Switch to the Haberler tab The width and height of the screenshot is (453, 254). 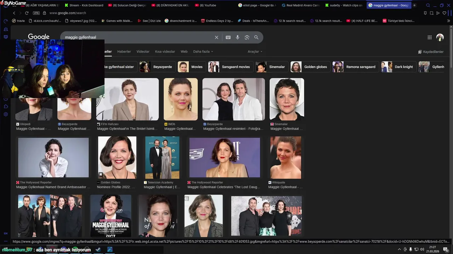click(124, 52)
